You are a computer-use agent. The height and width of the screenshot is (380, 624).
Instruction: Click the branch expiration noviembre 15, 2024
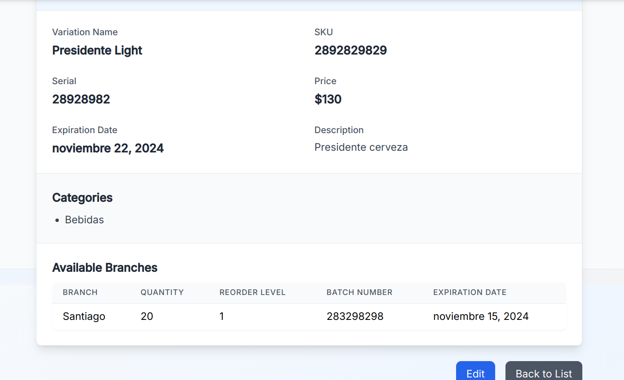(481, 316)
